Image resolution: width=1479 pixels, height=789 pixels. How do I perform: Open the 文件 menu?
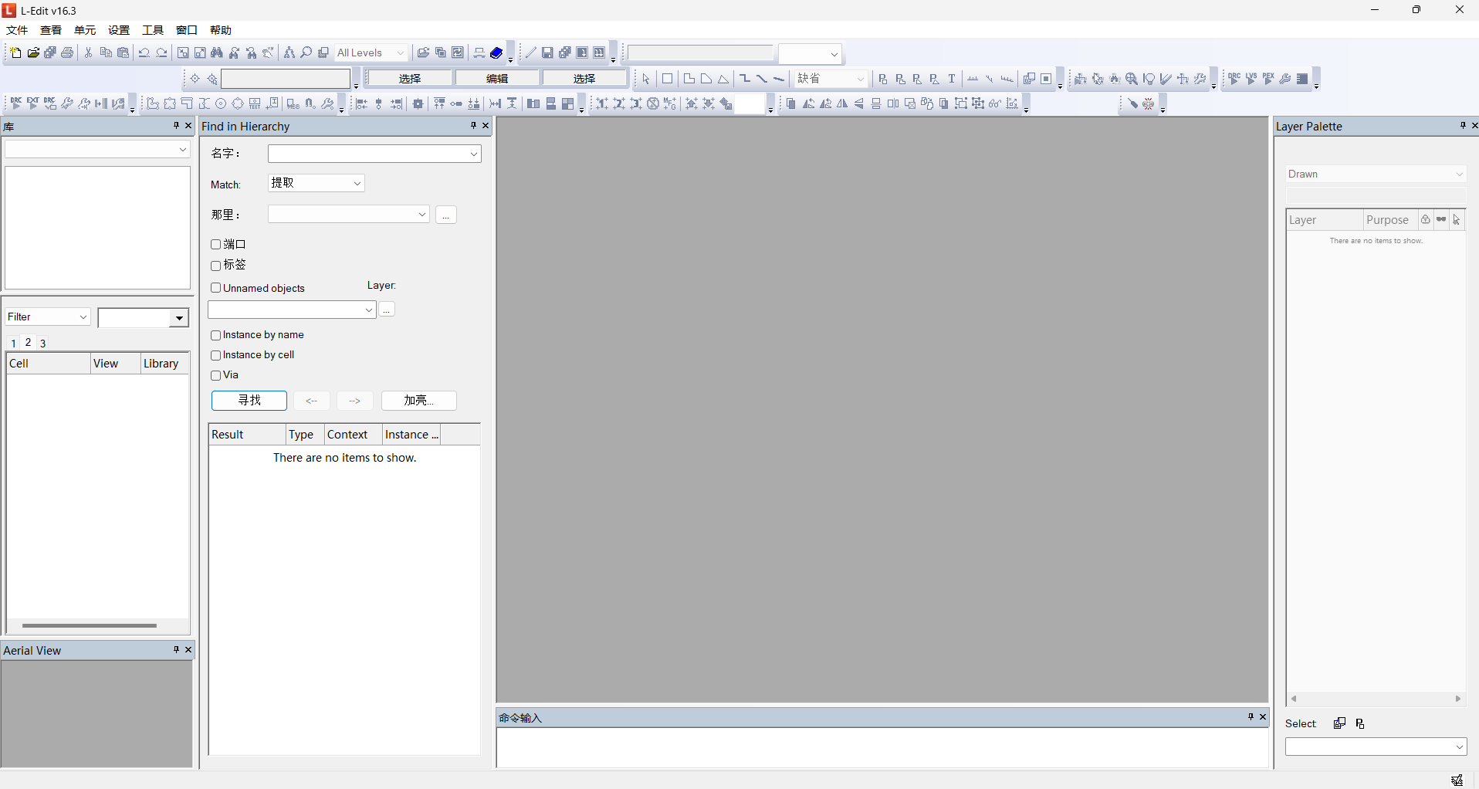coord(17,30)
